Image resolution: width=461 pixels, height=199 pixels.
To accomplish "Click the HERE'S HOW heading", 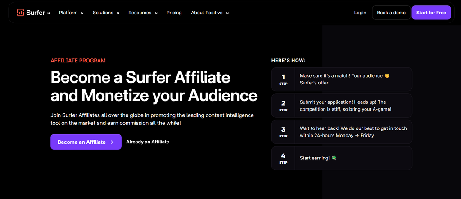I will (x=289, y=61).
